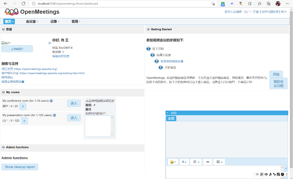This screenshot has height=179, width=293.
Task: Send chat message with enter arrow icon
Action: 286,169
